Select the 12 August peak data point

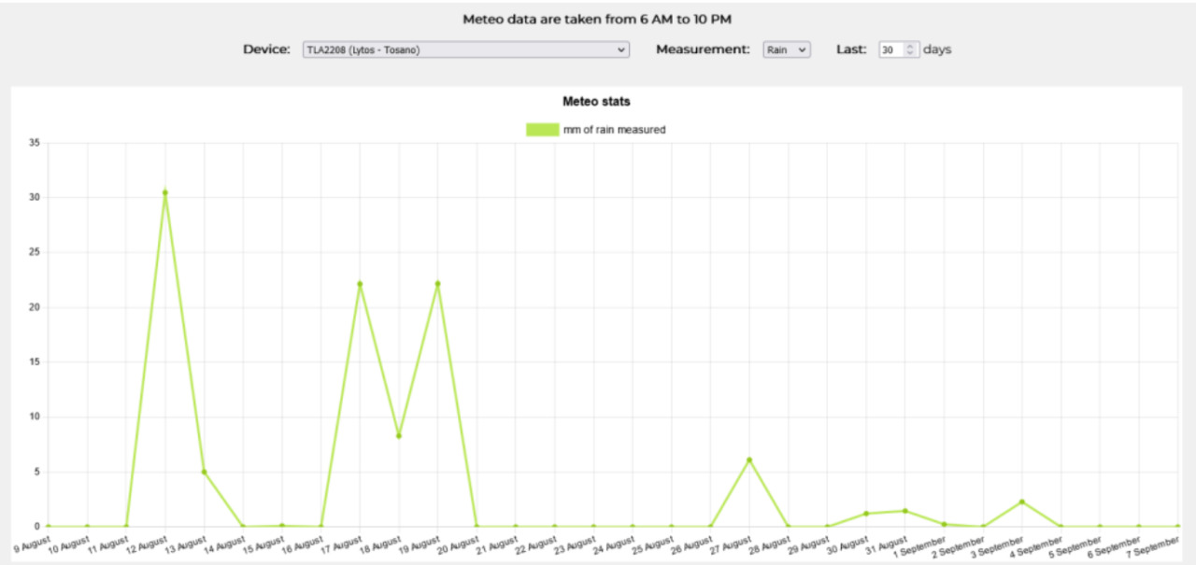pyautogui.click(x=165, y=192)
